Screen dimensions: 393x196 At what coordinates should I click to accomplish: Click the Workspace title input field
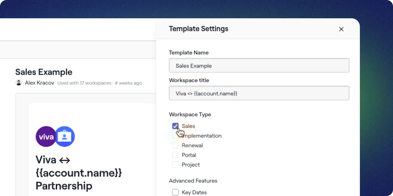(259, 93)
